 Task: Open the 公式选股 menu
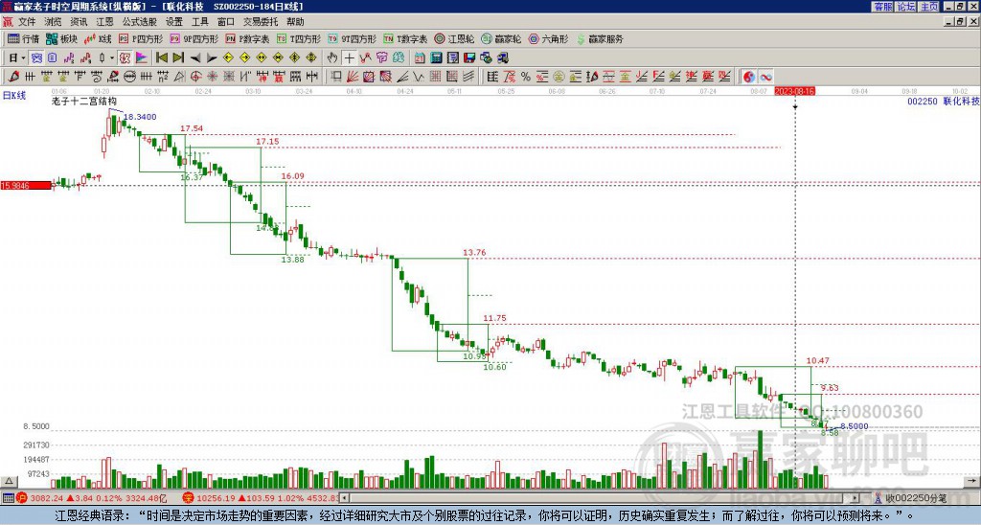139,21
